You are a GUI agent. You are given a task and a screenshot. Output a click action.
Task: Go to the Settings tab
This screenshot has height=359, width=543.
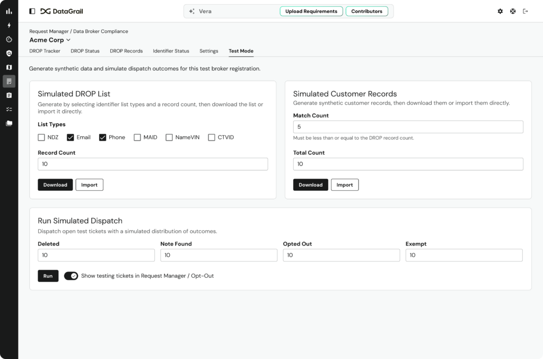[209, 51]
